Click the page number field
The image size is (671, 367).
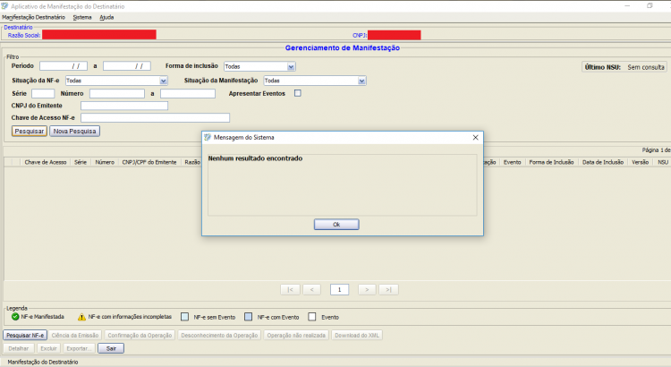tap(339, 290)
